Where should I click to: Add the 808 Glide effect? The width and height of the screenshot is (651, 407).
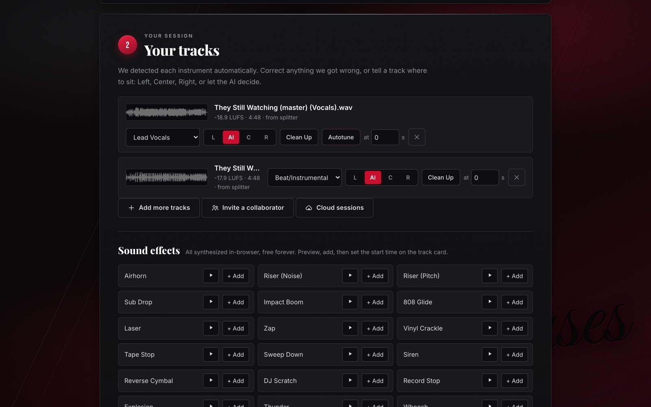click(x=514, y=302)
